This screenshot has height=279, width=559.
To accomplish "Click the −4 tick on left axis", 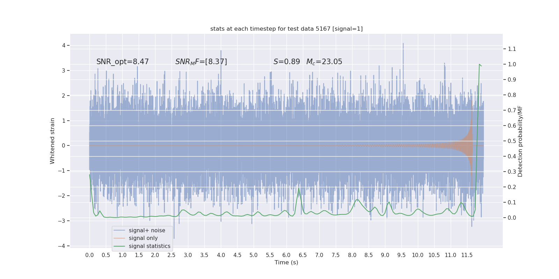I will pos(62,246).
